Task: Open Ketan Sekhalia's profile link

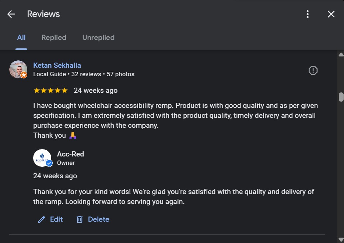Action: 57,66
